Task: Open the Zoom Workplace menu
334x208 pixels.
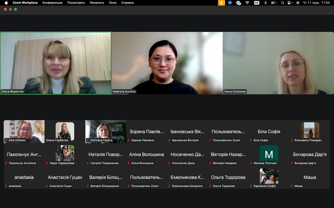Action: [25, 3]
